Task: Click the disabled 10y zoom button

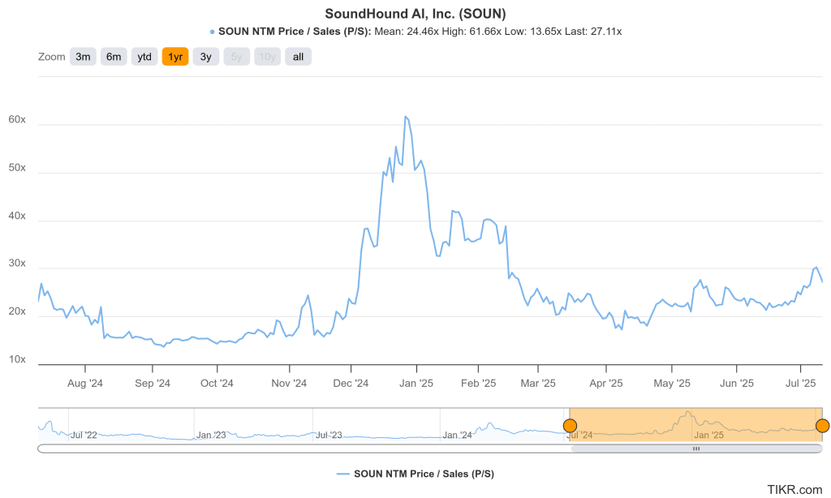Action: point(267,56)
